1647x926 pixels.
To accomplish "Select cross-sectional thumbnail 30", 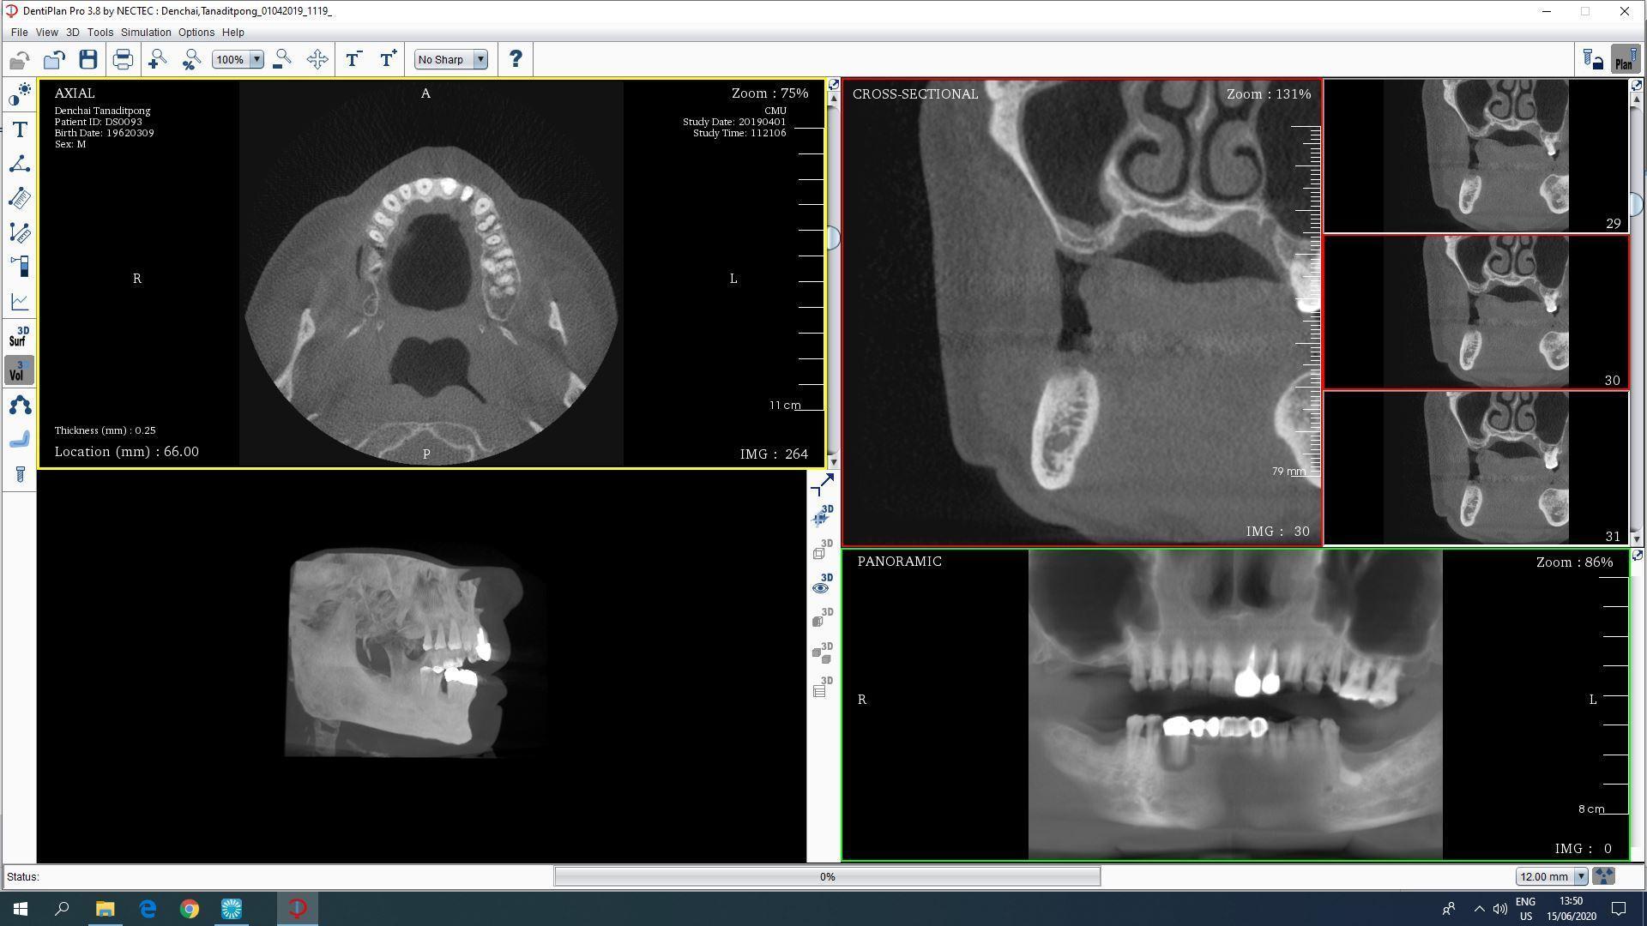I will click(x=1475, y=312).
